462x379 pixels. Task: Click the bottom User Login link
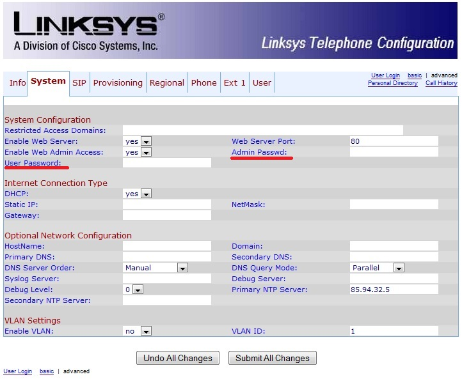pos(18,371)
